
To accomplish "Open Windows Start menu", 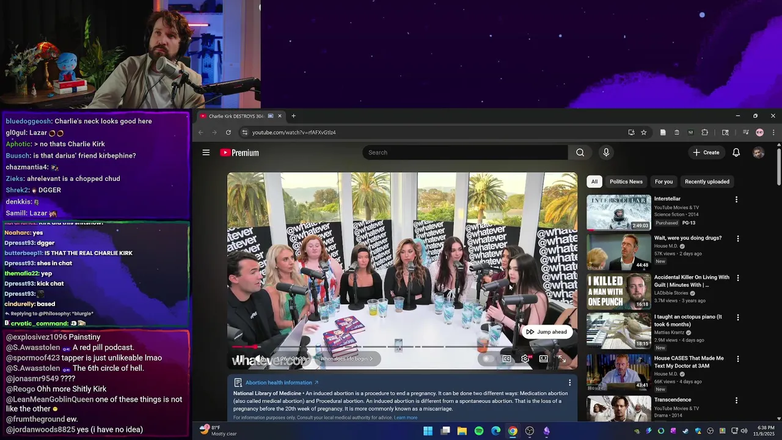I will point(428,431).
